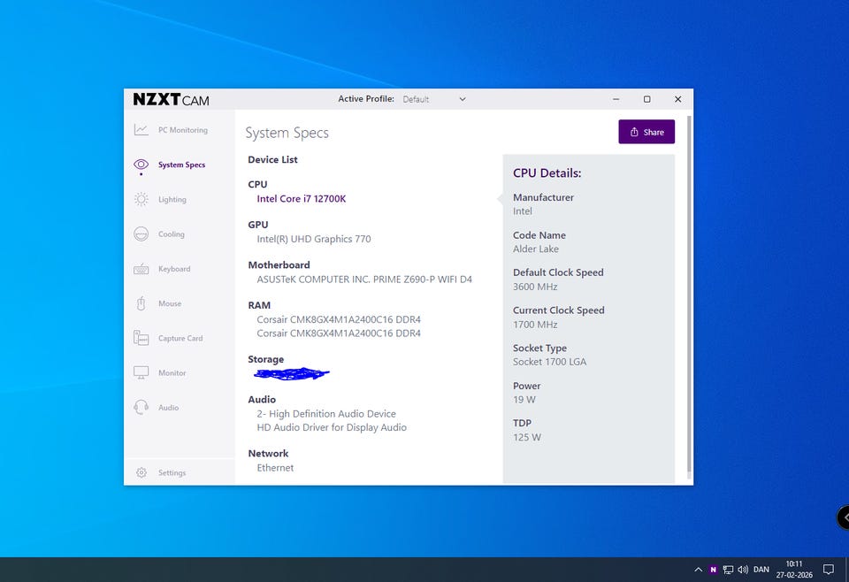Open the Capture Card section
This screenshot has width=849, height=582.
point(180,339)
